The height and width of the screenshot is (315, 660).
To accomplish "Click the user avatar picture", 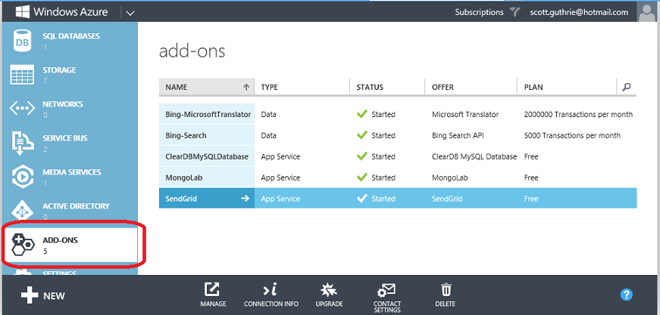I will [648, 11].
